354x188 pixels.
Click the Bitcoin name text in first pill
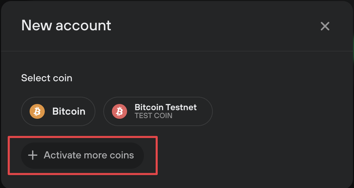(x=69, y=112)
